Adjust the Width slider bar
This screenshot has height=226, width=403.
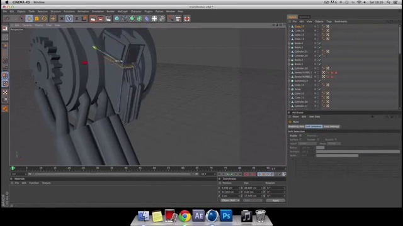358,155
